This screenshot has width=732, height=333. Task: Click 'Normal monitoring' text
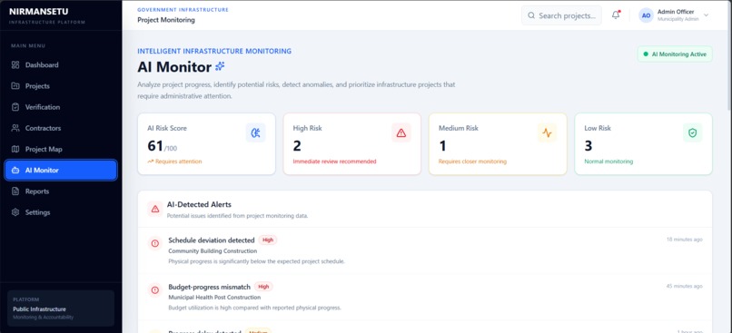(x=608, y=162)
